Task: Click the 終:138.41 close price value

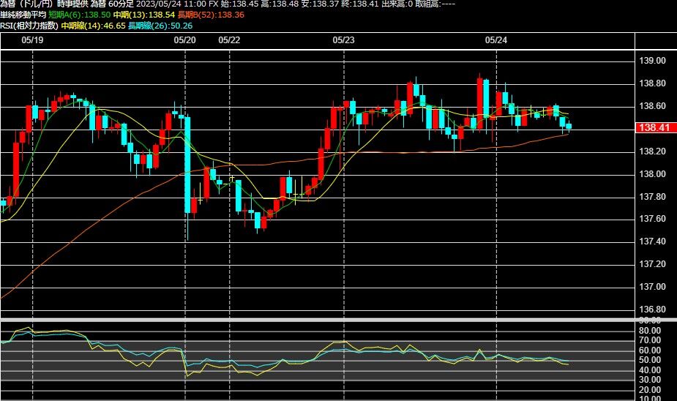Action: pyautogui.click(x=359, y=4)
